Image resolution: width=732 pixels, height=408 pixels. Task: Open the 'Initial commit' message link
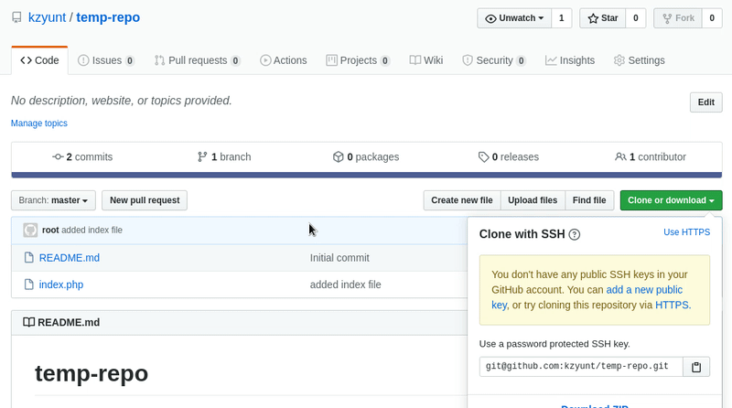(339, 258)
